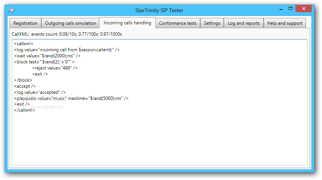Screen dimensions: 322x180
Task: Click the StarTrinity app icon in title bar
Action: tap(11, 10)
